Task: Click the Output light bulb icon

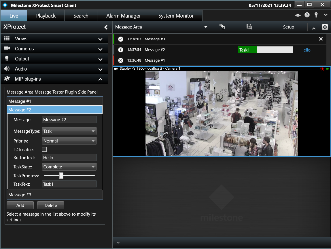Action: 7,59
